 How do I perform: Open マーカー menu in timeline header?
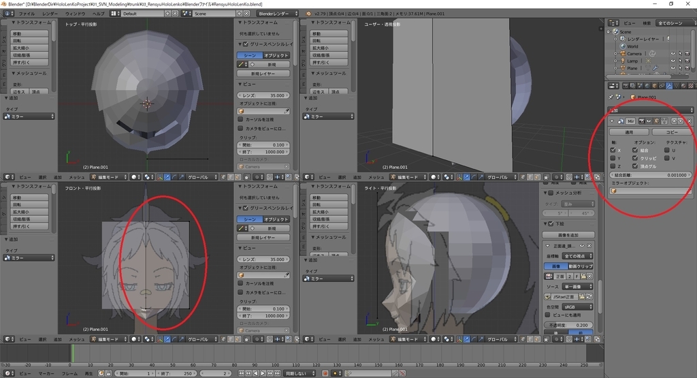[x=46, y=373]
